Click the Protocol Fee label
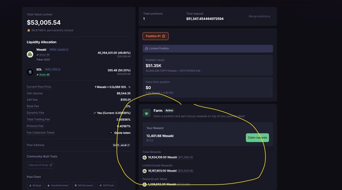The height and width of the screenshot is (190, 342). coord(35,126)
